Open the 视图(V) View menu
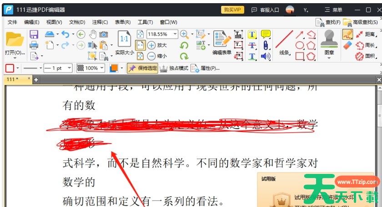382x207 pixels. pyautogui.click(x=54, y=22)
